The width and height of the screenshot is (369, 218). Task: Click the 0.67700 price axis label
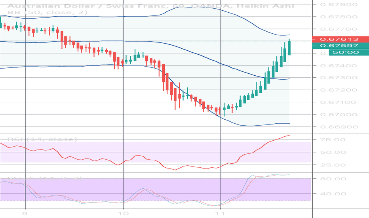pos(339,29)
